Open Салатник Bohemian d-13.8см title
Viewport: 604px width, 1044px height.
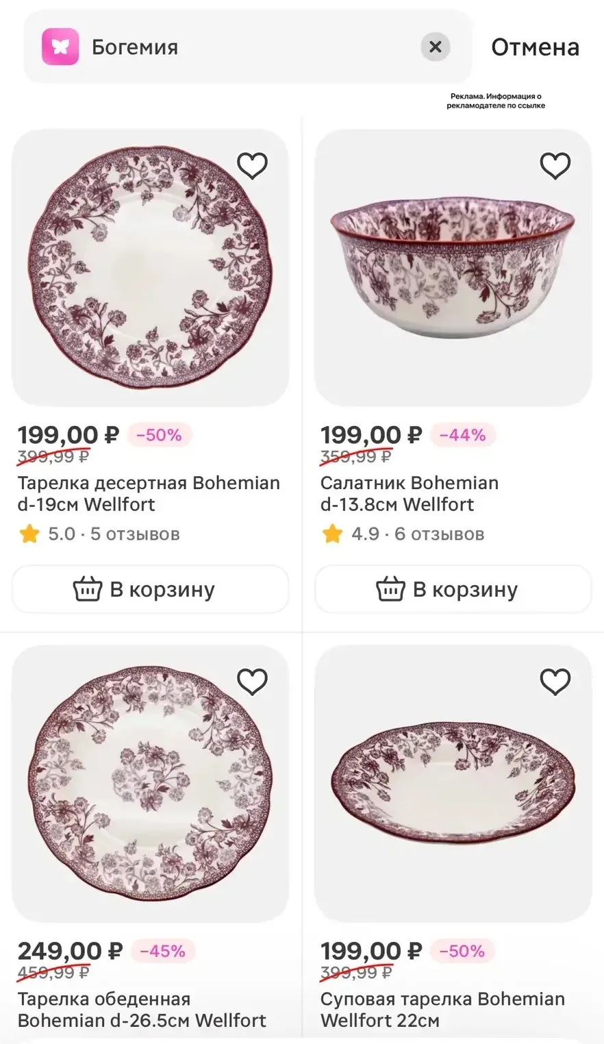click(410, 494)
